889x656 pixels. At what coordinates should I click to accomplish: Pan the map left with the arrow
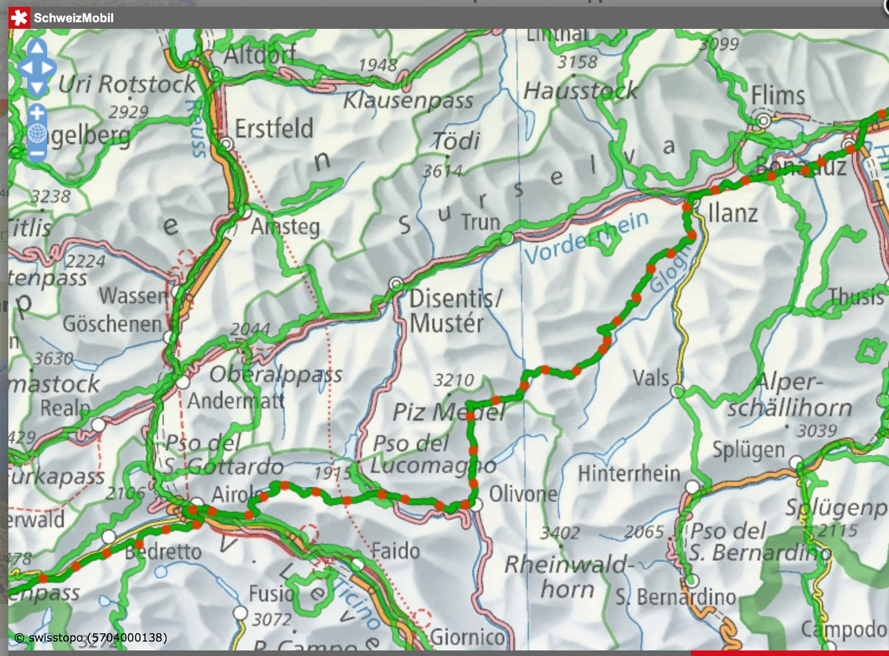point(26,68)
